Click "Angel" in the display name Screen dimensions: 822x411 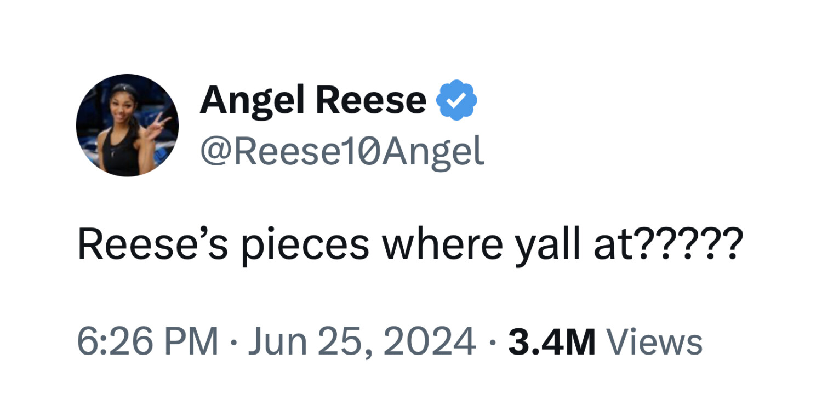click(x=253, y=101)
